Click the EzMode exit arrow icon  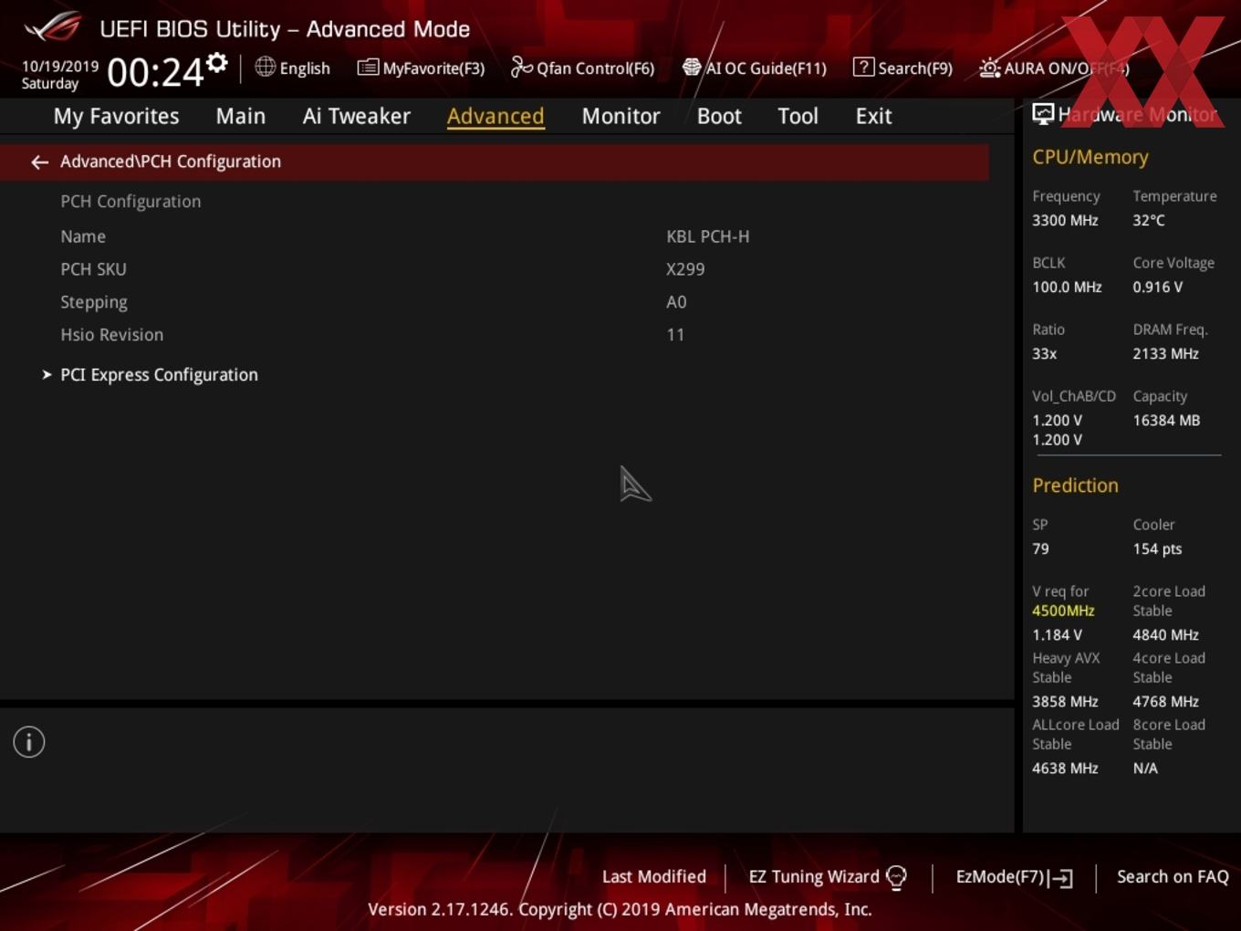pos(1060,878)
